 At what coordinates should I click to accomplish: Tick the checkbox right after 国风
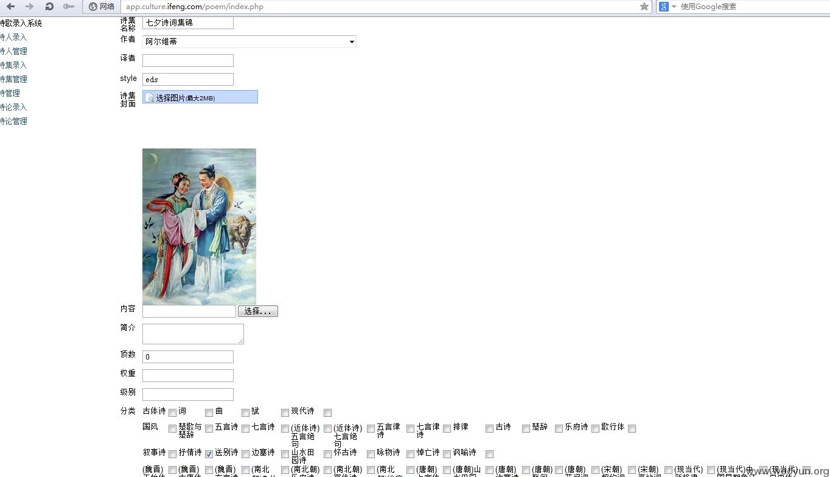[x=172, y=428]
